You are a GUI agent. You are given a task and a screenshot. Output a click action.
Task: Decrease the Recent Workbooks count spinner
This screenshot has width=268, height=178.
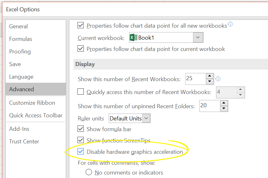[210, 82]
